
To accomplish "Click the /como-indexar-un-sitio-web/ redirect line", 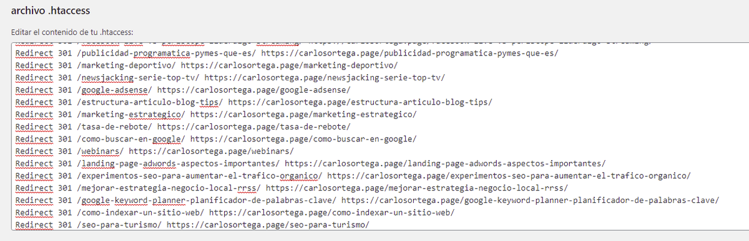I will point(235,212).
